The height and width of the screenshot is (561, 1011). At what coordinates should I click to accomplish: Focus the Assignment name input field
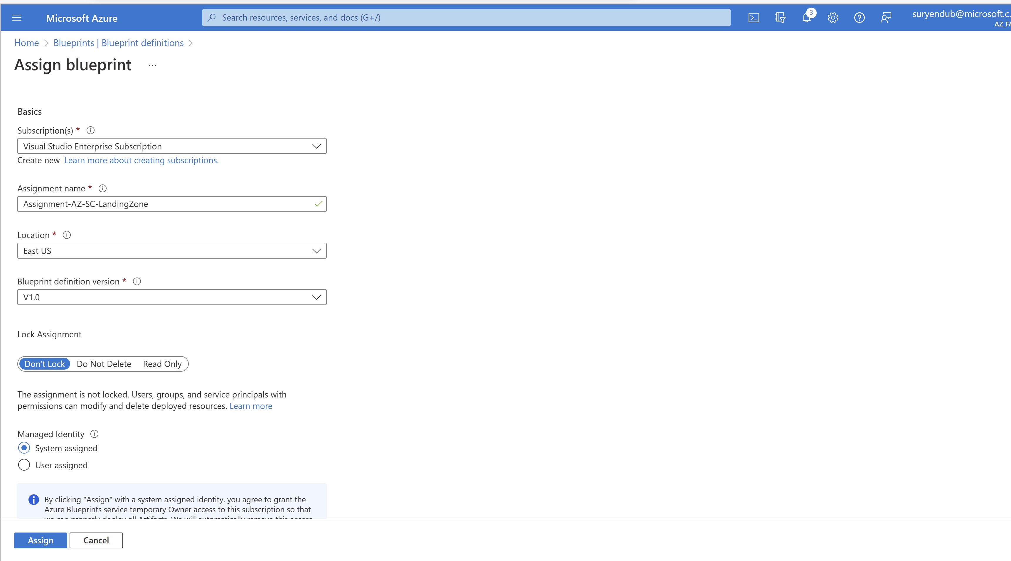[172, 204]
